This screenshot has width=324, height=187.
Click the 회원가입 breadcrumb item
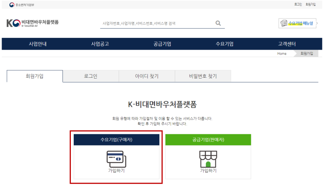tap(307, 53)
